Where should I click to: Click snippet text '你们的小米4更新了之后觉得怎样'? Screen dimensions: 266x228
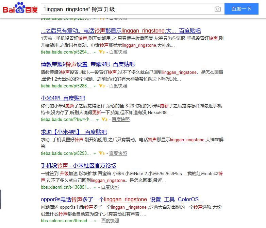coord(73,106)
